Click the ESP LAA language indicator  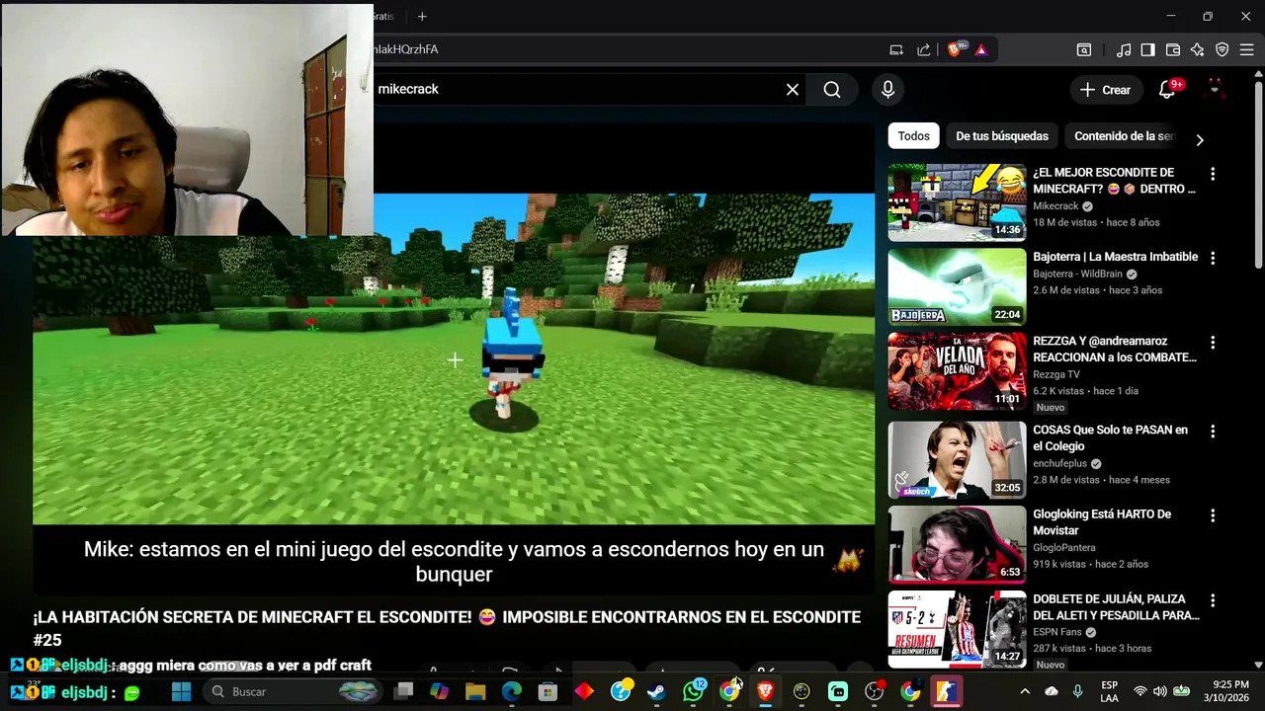1110,691
